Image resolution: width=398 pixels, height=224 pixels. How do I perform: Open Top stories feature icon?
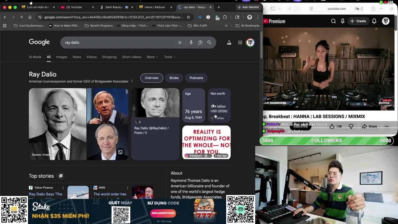[x=61, y=176]
